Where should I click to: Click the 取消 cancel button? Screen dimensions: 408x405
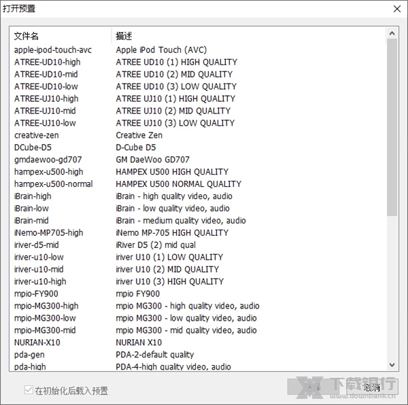pos(372,387)
